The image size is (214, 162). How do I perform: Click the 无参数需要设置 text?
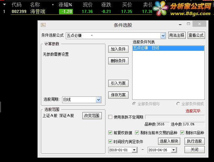[56, 54]
